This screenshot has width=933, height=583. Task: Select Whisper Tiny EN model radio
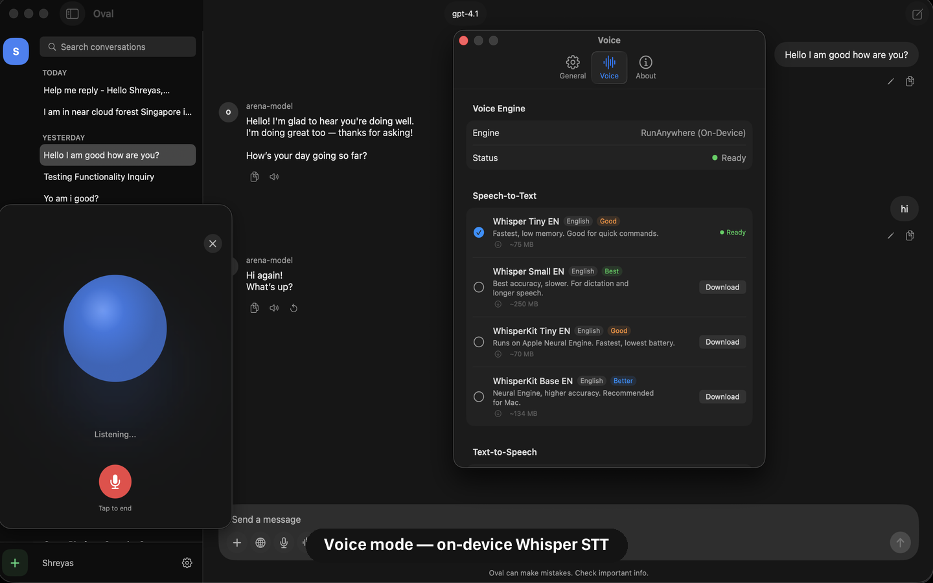[479, 233]
